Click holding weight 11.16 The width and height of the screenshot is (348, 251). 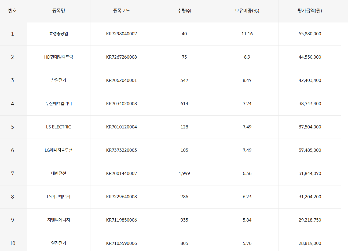(x=247, y=34)
